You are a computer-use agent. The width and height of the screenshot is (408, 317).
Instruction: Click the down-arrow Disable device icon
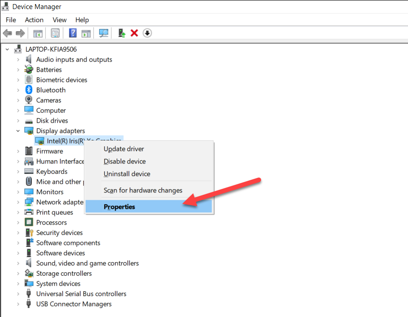pyautogui.click(x=147, y=33)
